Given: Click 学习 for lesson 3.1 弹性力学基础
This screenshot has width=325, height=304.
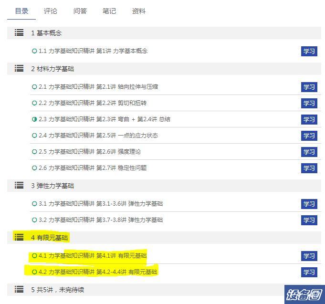Looking at the screenshot, I should (x=309, y=204).
